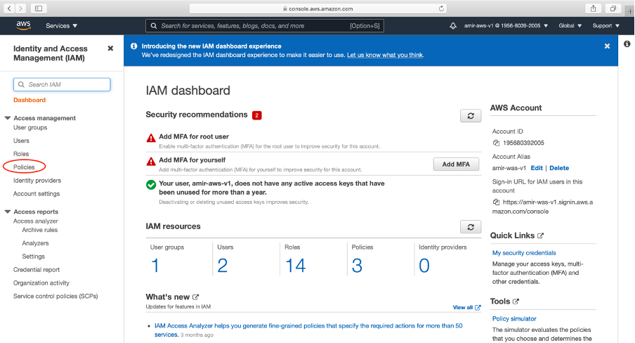
Task: Open Tools external link icon
Action: [x=516, y=302]
